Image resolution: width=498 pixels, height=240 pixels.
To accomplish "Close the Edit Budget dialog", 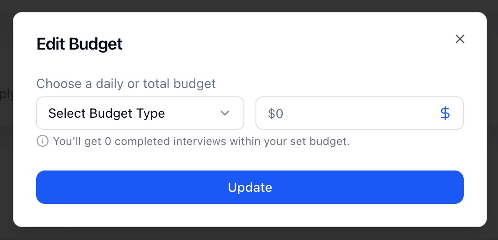I will [x=460, y=39].
